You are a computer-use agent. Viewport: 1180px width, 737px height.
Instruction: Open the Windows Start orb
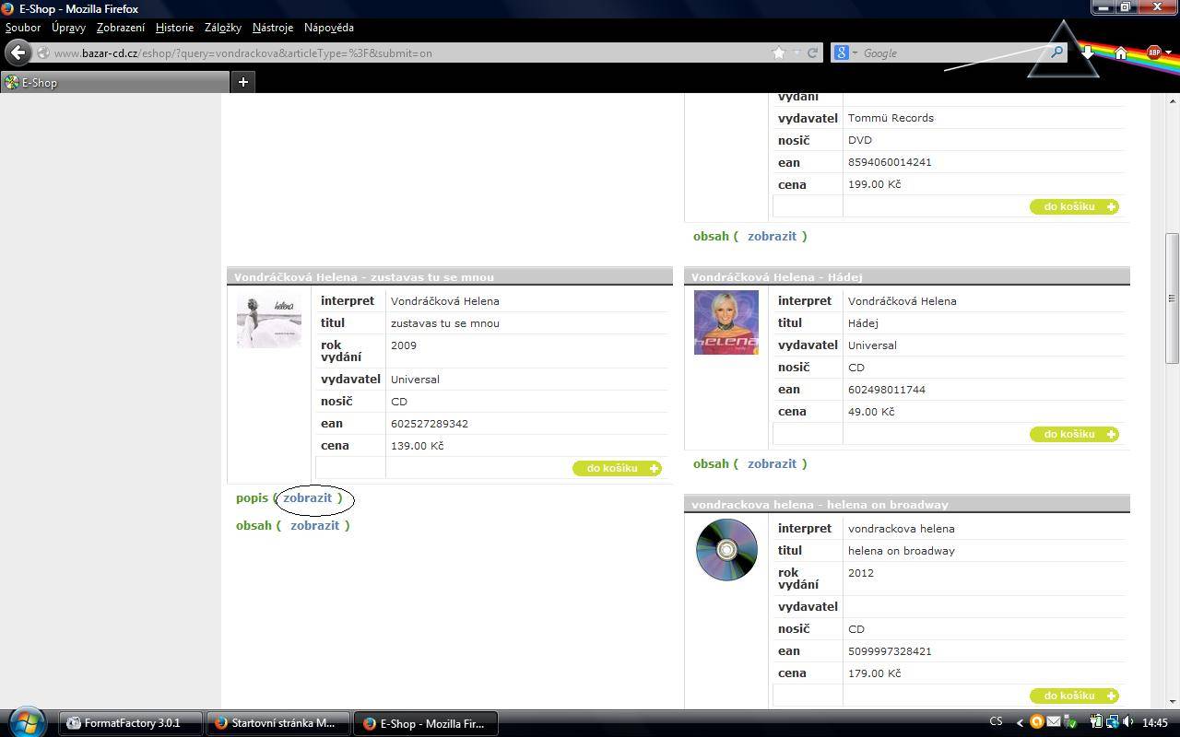(25, 721)
